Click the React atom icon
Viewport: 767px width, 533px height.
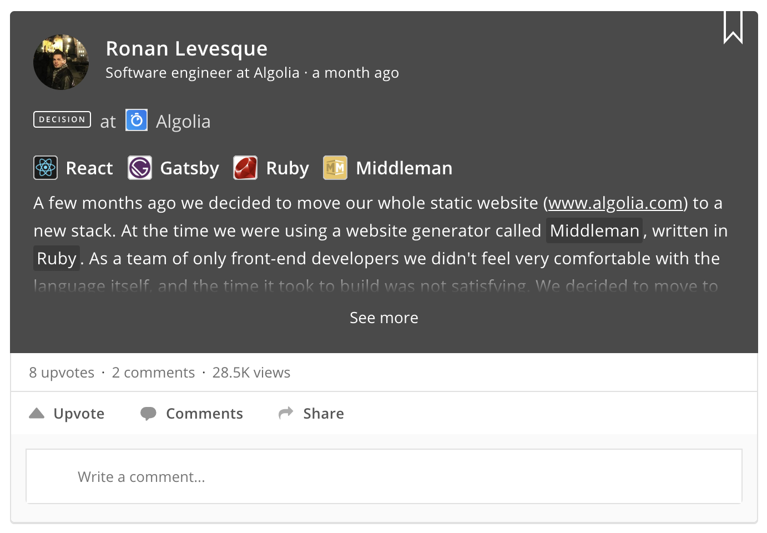coord(46,168)
